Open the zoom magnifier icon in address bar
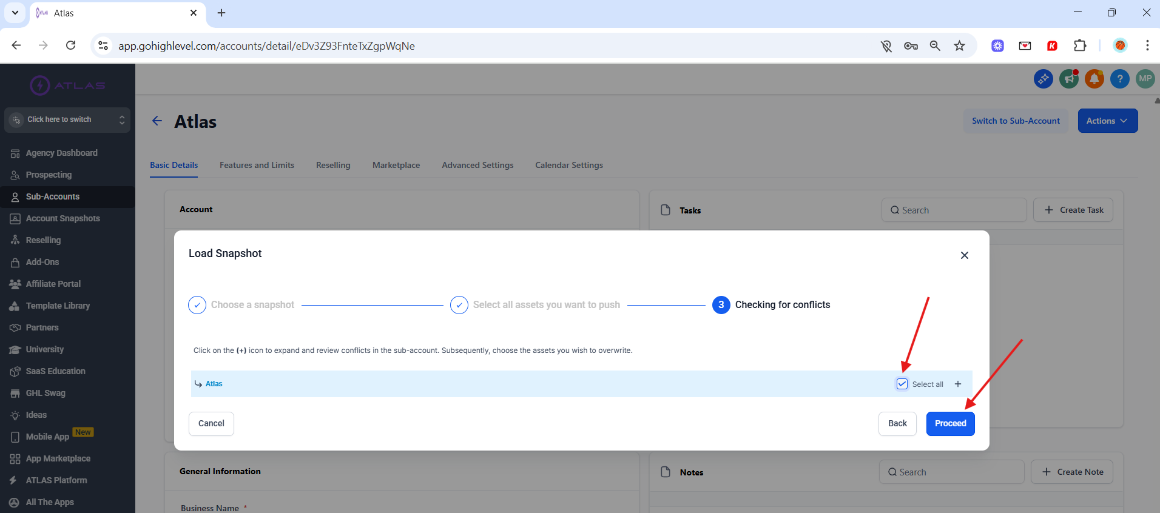 935,45
